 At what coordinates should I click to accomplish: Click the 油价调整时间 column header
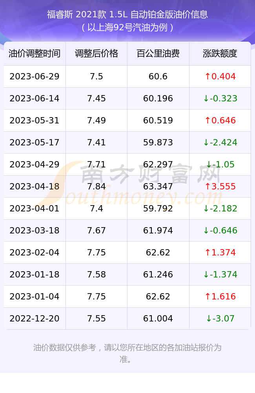tap(35, 53)
